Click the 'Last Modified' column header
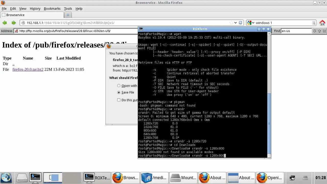Screen dimensions: 327x184 click(68, 58)
